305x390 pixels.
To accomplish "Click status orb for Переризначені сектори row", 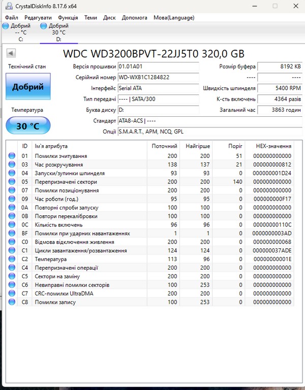I will click(12, 182).
